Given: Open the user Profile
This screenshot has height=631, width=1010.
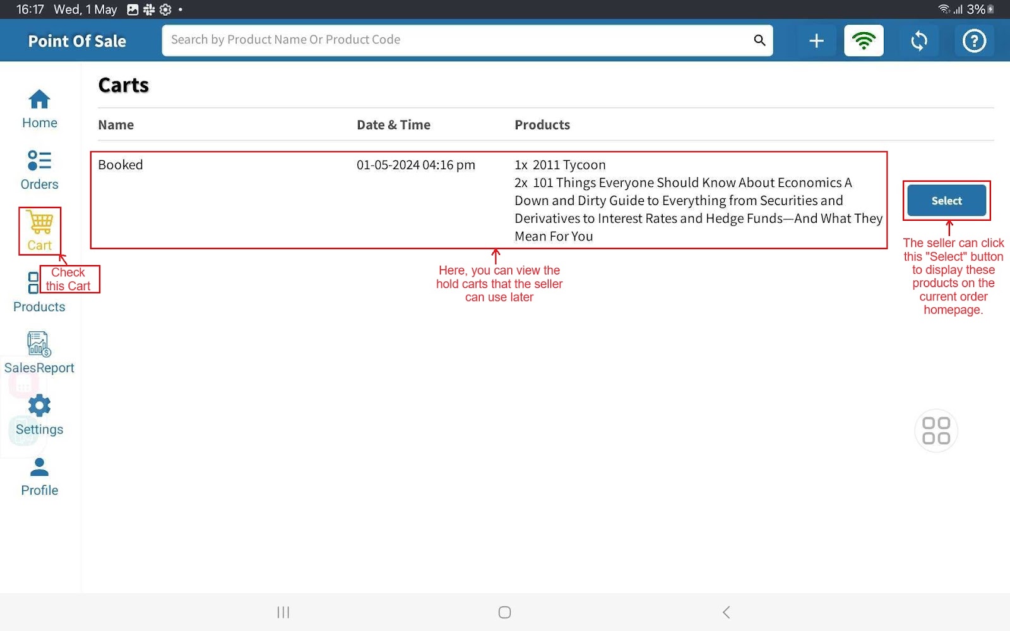Looking at the screenshot, I should (x=39, y=476).
